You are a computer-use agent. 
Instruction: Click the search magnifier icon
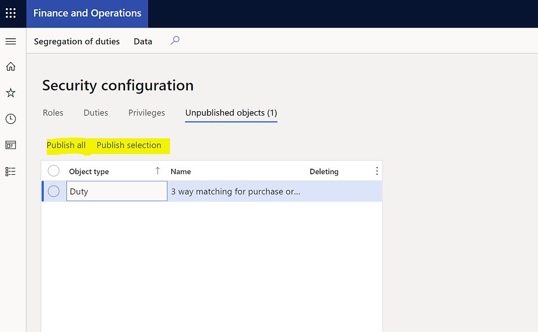point(175,41)
